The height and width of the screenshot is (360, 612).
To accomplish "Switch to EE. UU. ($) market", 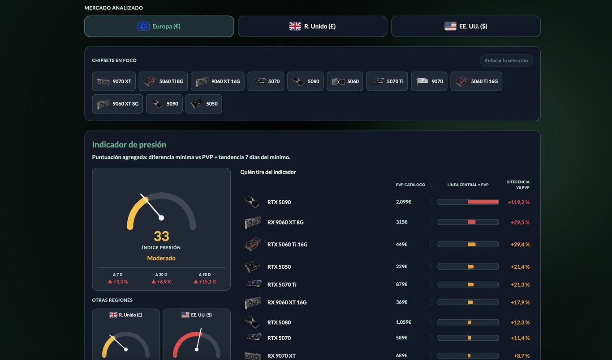I will [x=465, y=26].
